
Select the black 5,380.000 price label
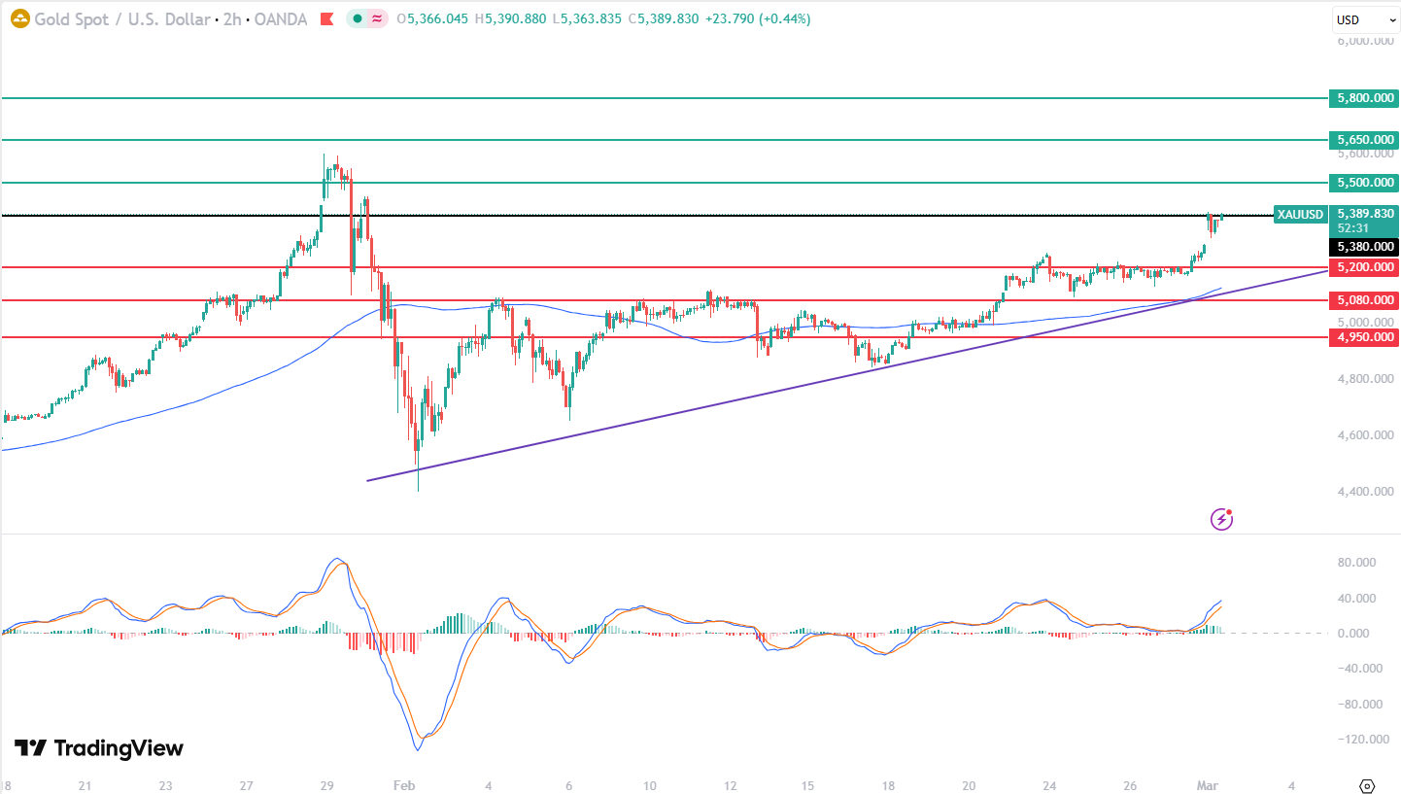tap(1364, 247)
